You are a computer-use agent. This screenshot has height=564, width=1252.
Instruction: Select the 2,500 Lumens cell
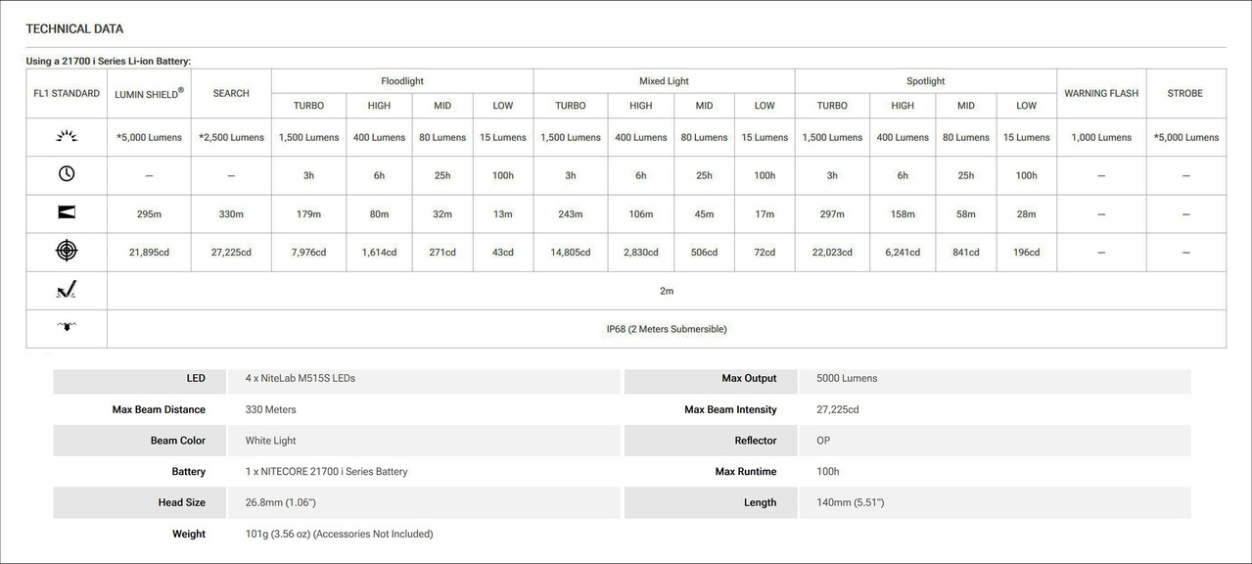pyautogui.click(x=231, y=138)
